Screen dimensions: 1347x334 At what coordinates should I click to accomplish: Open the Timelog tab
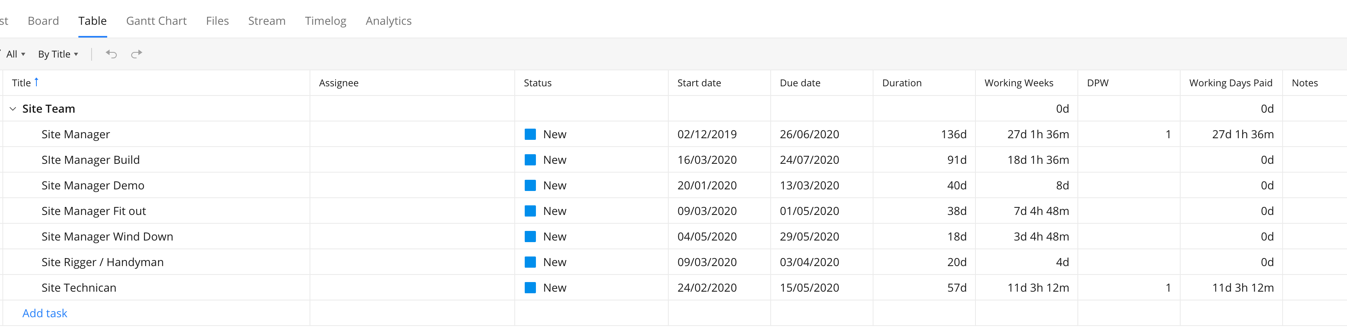325,21
